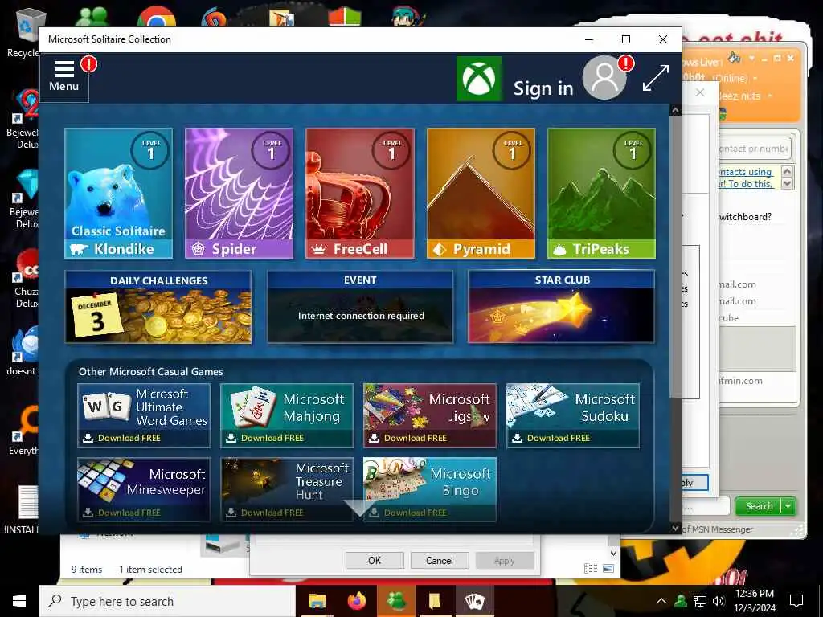Click Klondike level 1 badge
The width and height of the screenshot is (823, 617).
click(x=150, y=150)
